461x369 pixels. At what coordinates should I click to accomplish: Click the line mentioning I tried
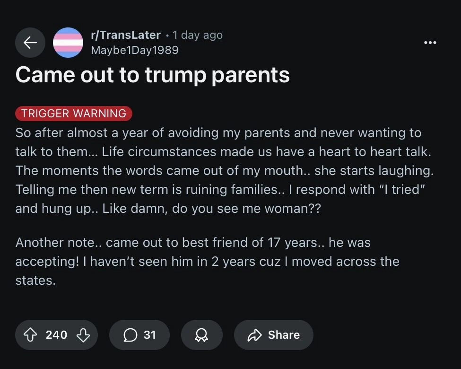(220, 190)
